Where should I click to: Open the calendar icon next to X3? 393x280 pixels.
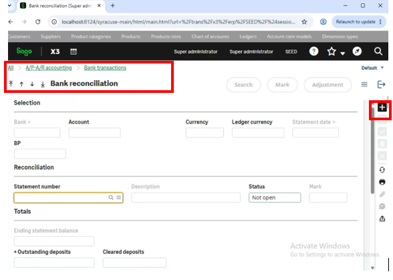74,51
